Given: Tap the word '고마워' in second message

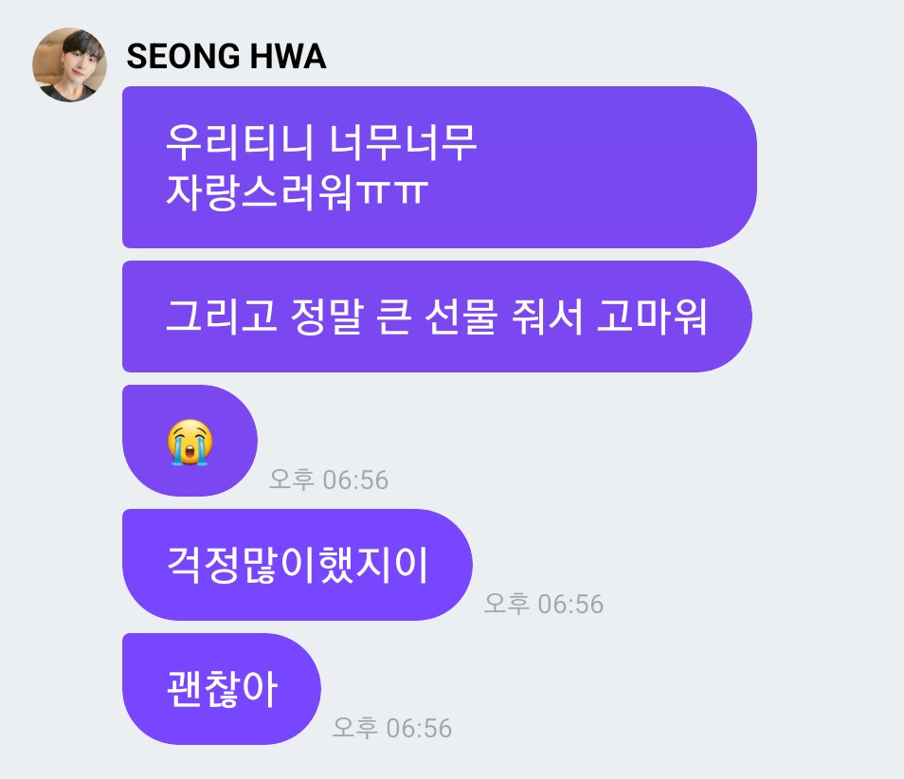Looking at the screenshot, I should [x=652, y=316].
